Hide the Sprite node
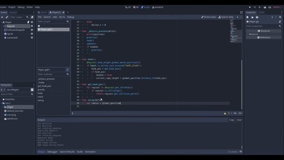The image size is (284, 160). (x=32, y=34)
